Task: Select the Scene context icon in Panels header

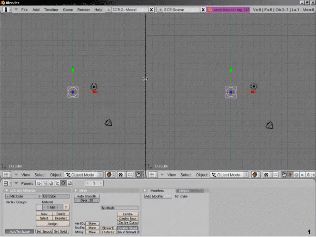Action: click(x=70, y=183)
